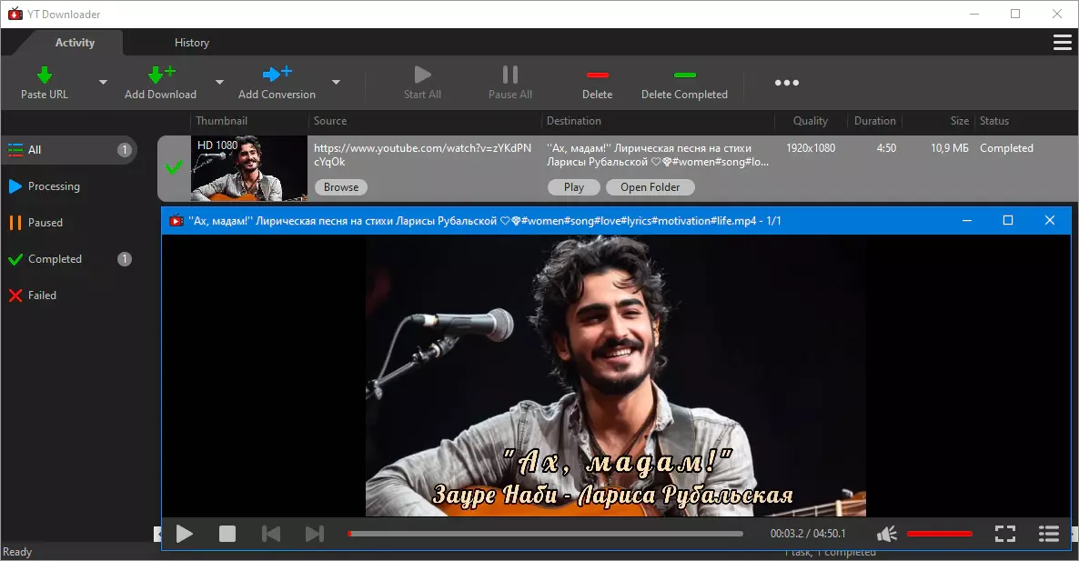Adjust the red volume slider
The width and height of the screenshot is (1079, 561).
point(939,534)
